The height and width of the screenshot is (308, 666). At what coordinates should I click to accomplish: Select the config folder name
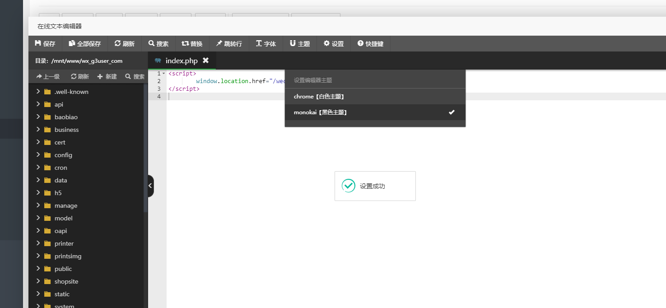63,155
